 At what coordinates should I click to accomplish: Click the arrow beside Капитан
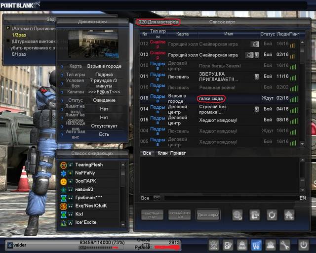point(62,92)
